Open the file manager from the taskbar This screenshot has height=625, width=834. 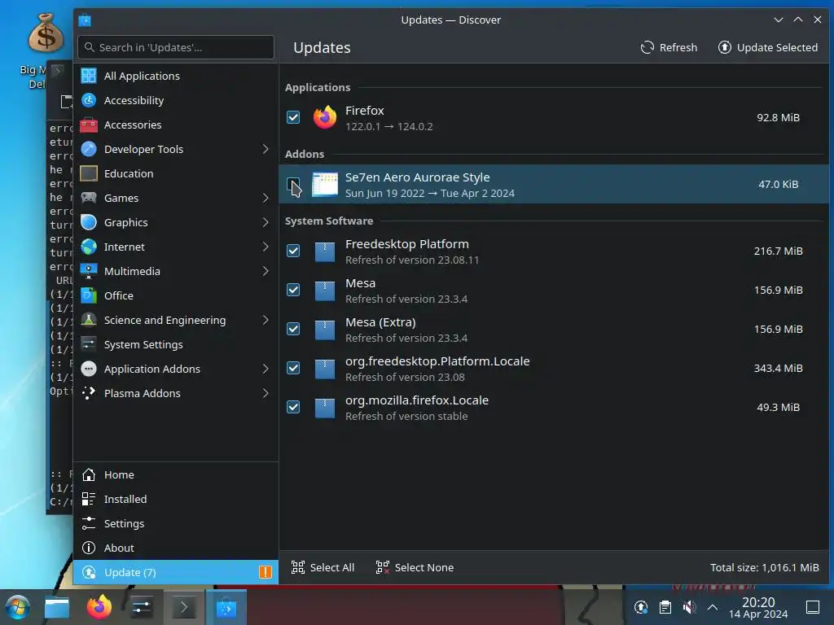pyautogui.click(x=57, y=607)
